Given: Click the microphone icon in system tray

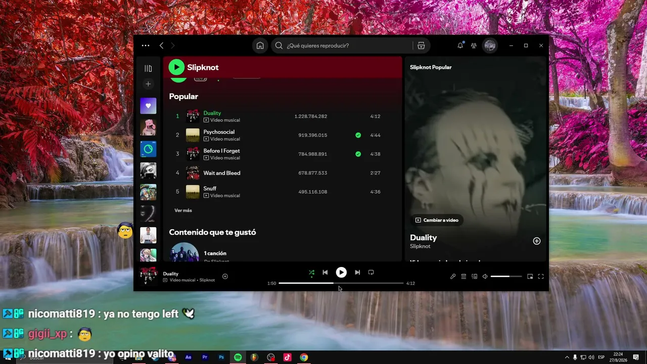Looking at the screenshot, I should point(575,357).
